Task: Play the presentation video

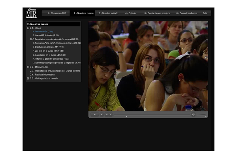Action: [x=95, y=115]
